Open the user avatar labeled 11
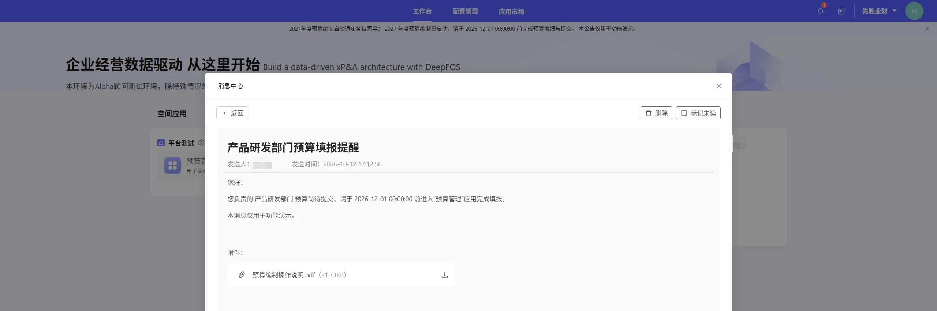This screenshot has width=937, height=311. point(914,11)
